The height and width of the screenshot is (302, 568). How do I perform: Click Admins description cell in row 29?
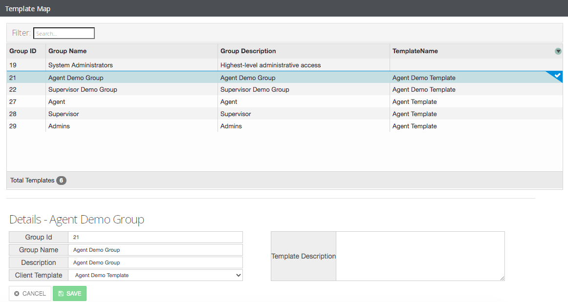click(x=304, y=126)
